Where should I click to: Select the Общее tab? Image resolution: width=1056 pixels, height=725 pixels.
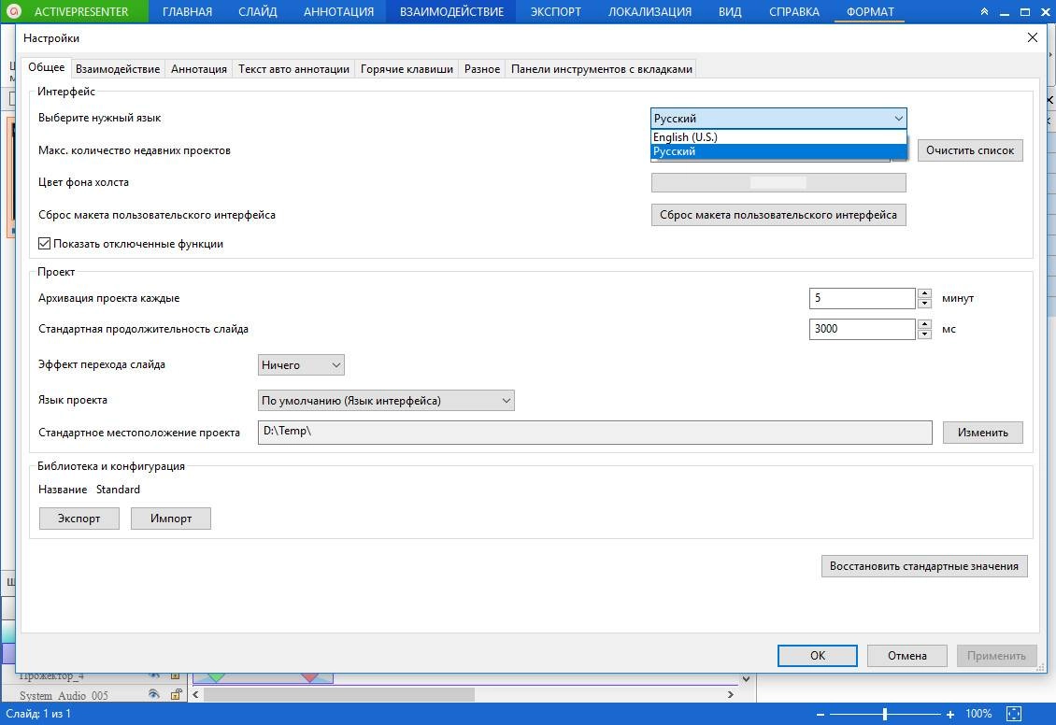[47, 67]
